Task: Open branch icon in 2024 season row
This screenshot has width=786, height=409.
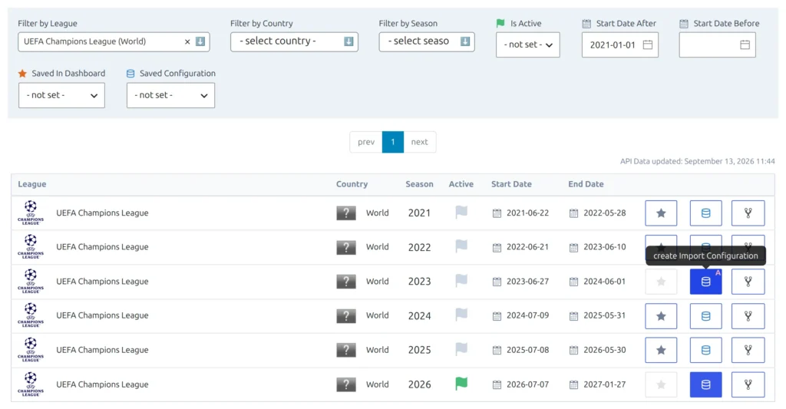Action: click(x=748, y=316)
